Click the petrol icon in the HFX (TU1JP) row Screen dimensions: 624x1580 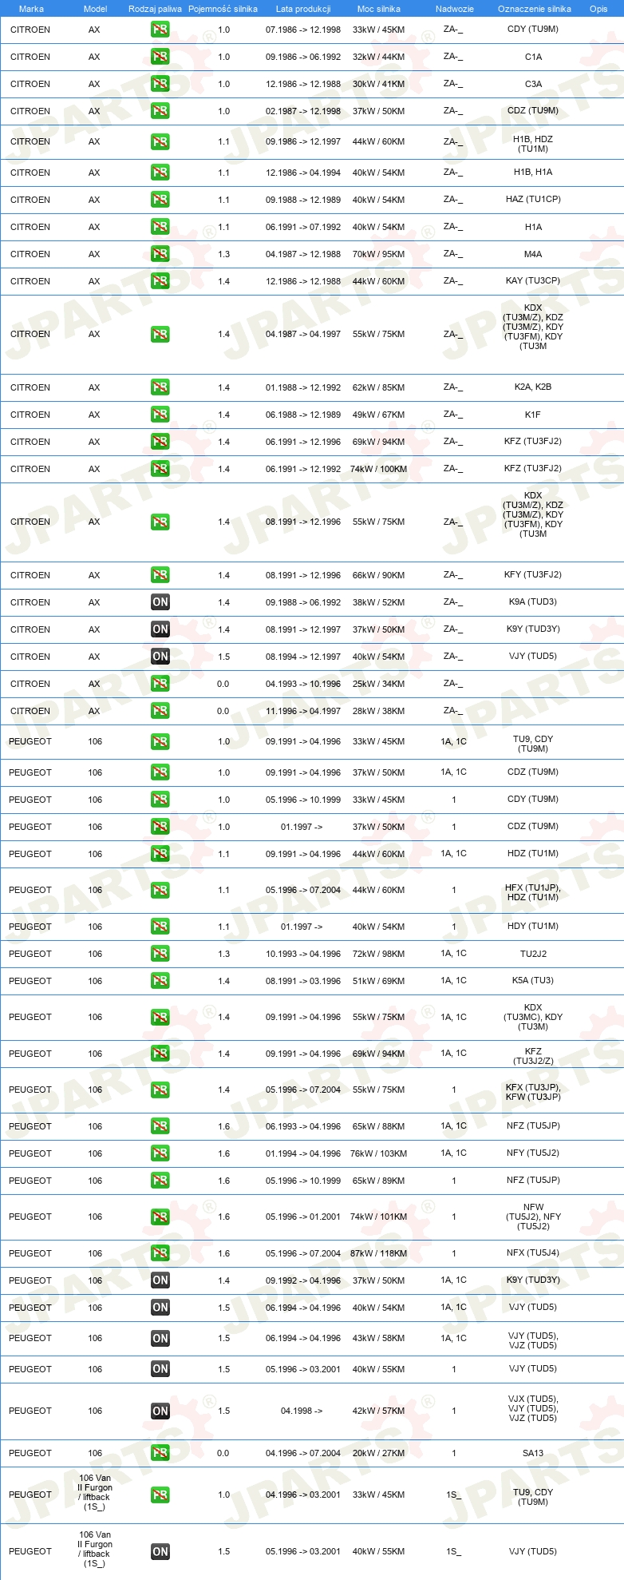(x=160, y=891)
